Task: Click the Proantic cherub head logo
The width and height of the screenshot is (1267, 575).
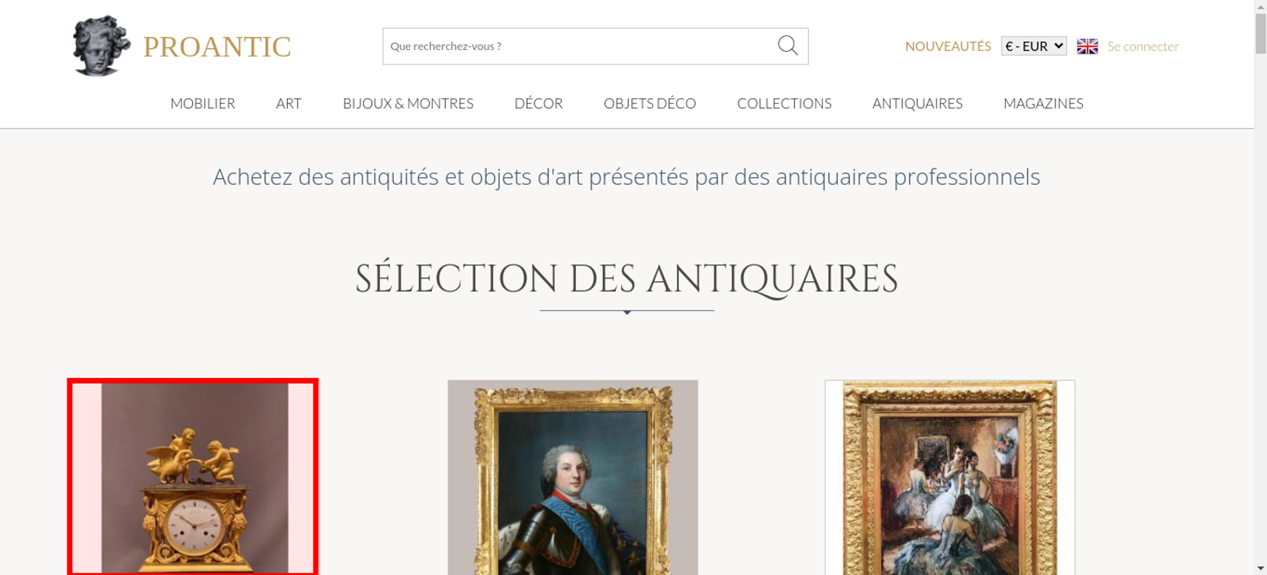Action: (101, 46)
